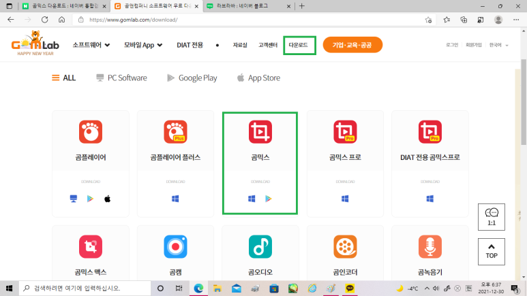
Task: Open the 다운로드 menu item
Action: (x=299, y=45)
